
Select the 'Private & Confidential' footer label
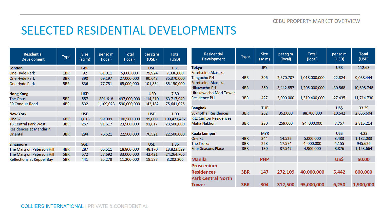[118, 206]
